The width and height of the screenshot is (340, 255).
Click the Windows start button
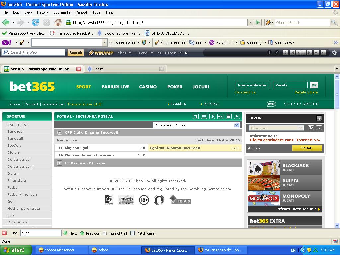[16, 250]
